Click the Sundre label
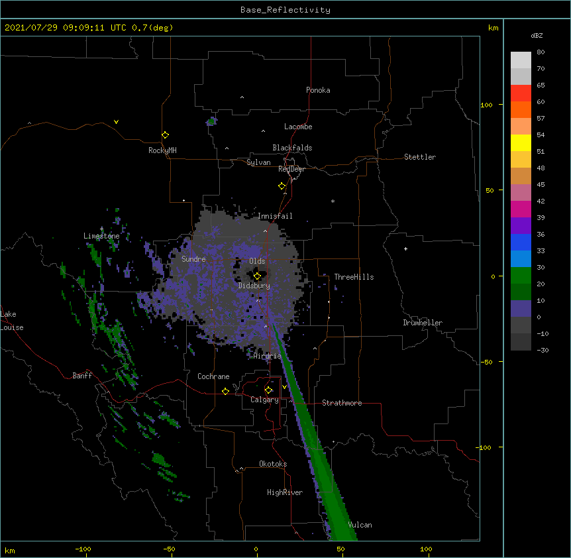 click(193, 259)
